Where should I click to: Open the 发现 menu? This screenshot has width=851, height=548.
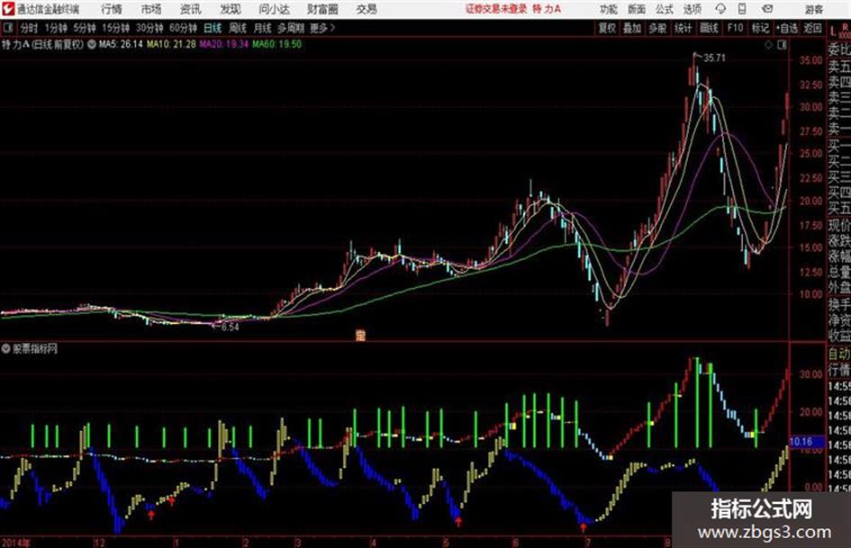tap(231, 9)
